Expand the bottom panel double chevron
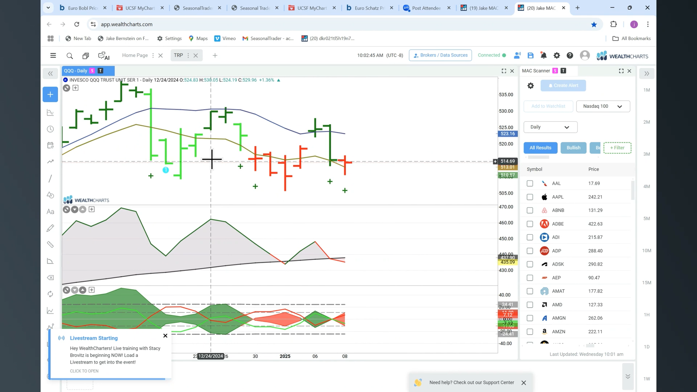 pos(628,376)
